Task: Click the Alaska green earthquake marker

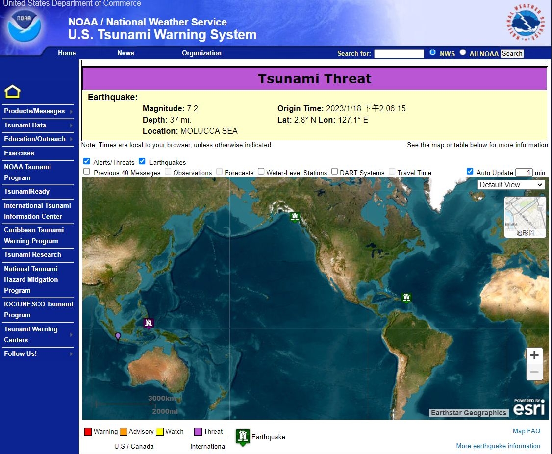Action: tap(294, 216)
